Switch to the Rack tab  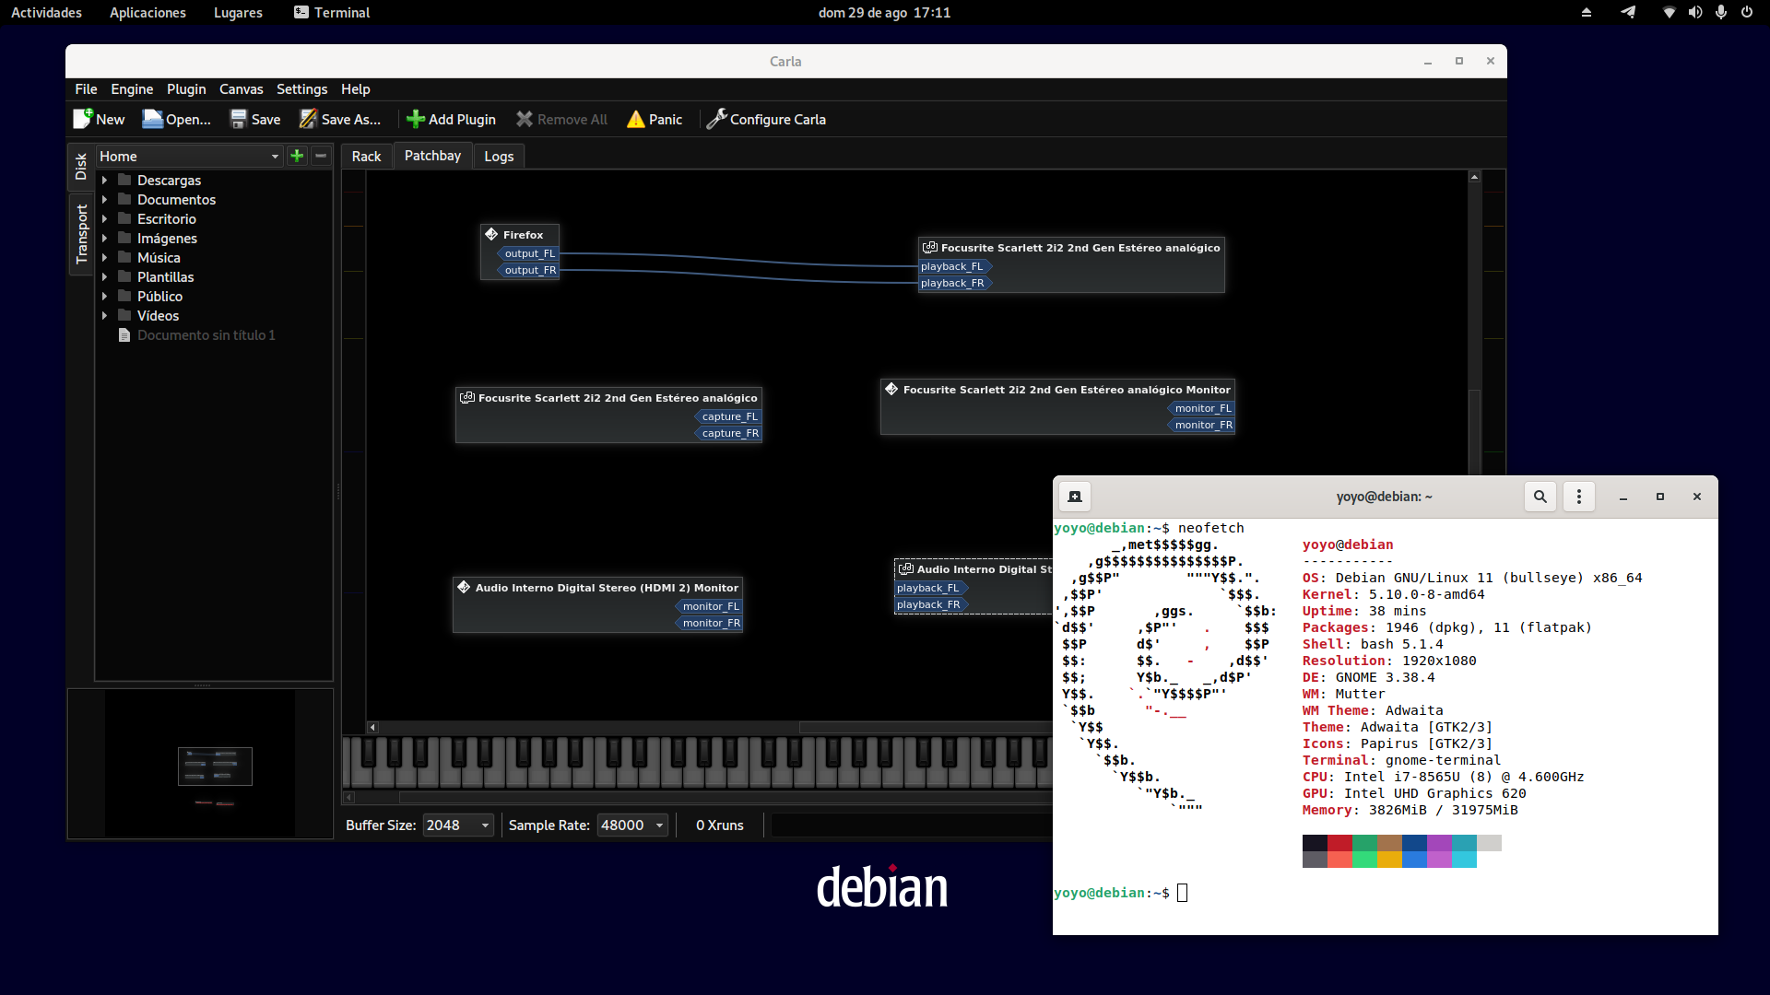tap(366, 157)
